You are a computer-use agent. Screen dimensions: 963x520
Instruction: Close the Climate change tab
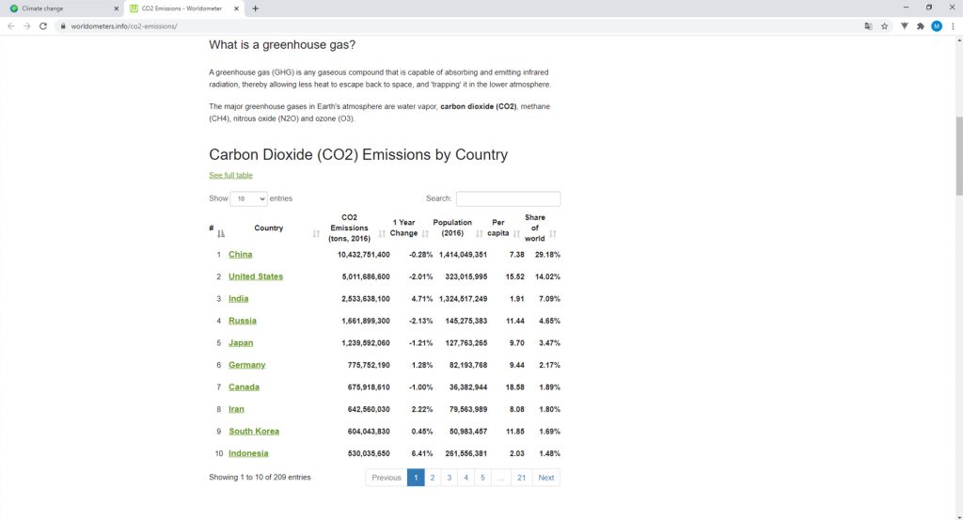116,8
